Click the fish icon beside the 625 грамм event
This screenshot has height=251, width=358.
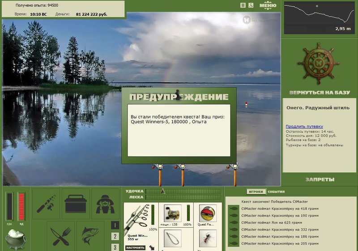point(233,222)
